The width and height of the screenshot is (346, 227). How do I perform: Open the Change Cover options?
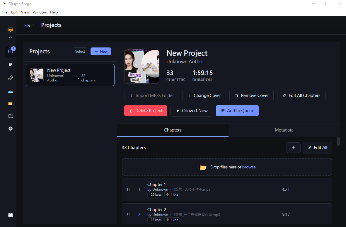204,95
